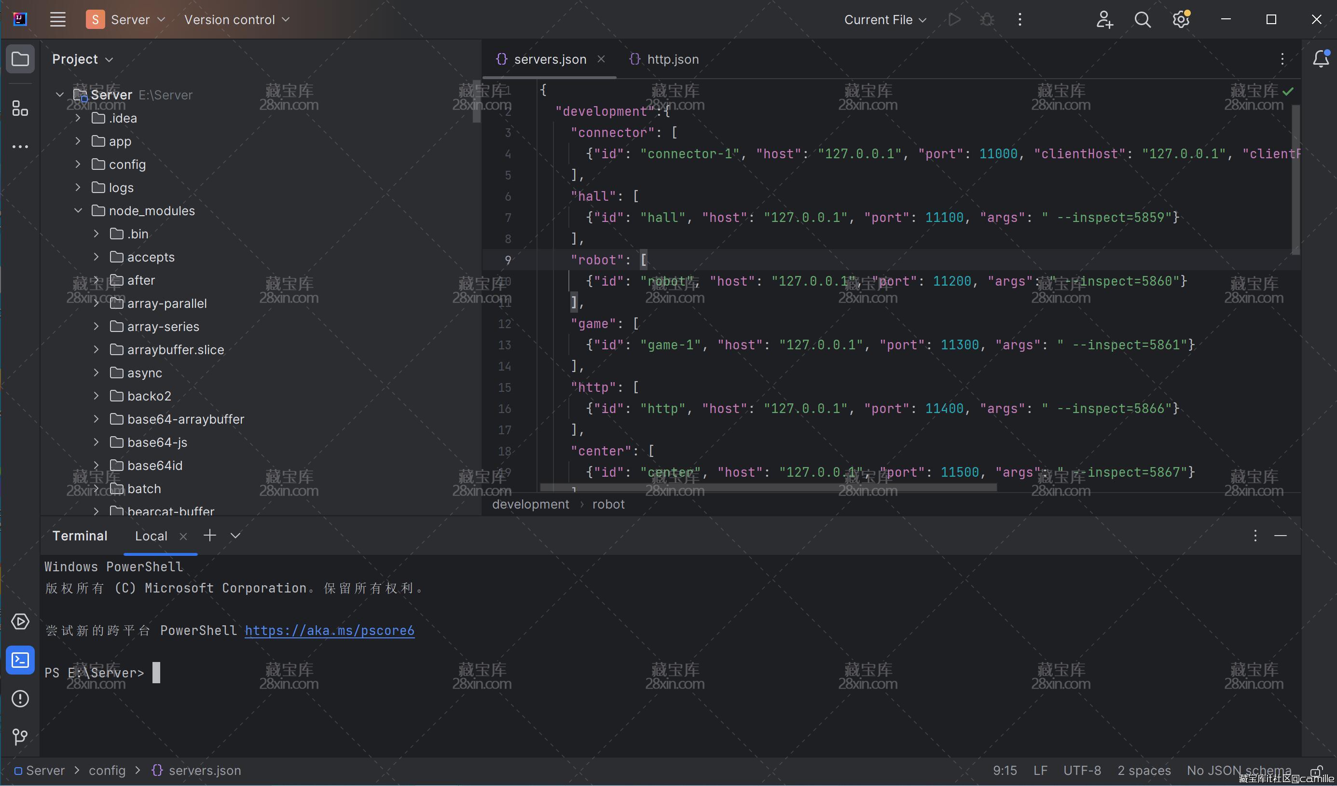Image resolution: width=1337 pixels, height=786 pixels.
Task: Toggle read-only lock icon in status bar
Action: click(x=1316, y=770)
